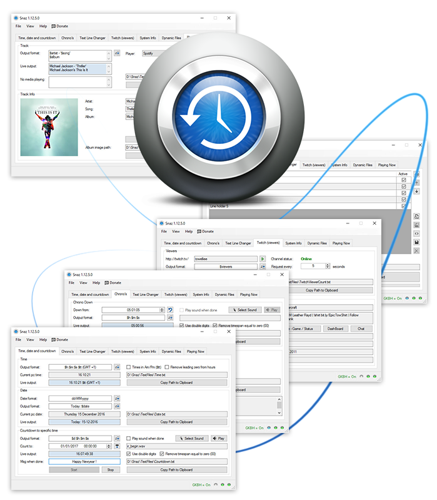Click Copy Path to Clipboard under Countdown.txt path

pyautogui.click(x=177, y=470)
